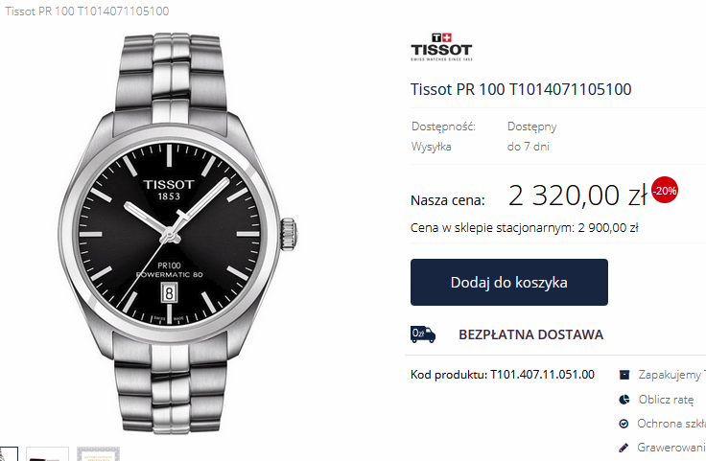Image resolution: width=706 pixels, height=461 pixels.
Task: Click the product title Tissot PR 100
Action: point(521,89)
